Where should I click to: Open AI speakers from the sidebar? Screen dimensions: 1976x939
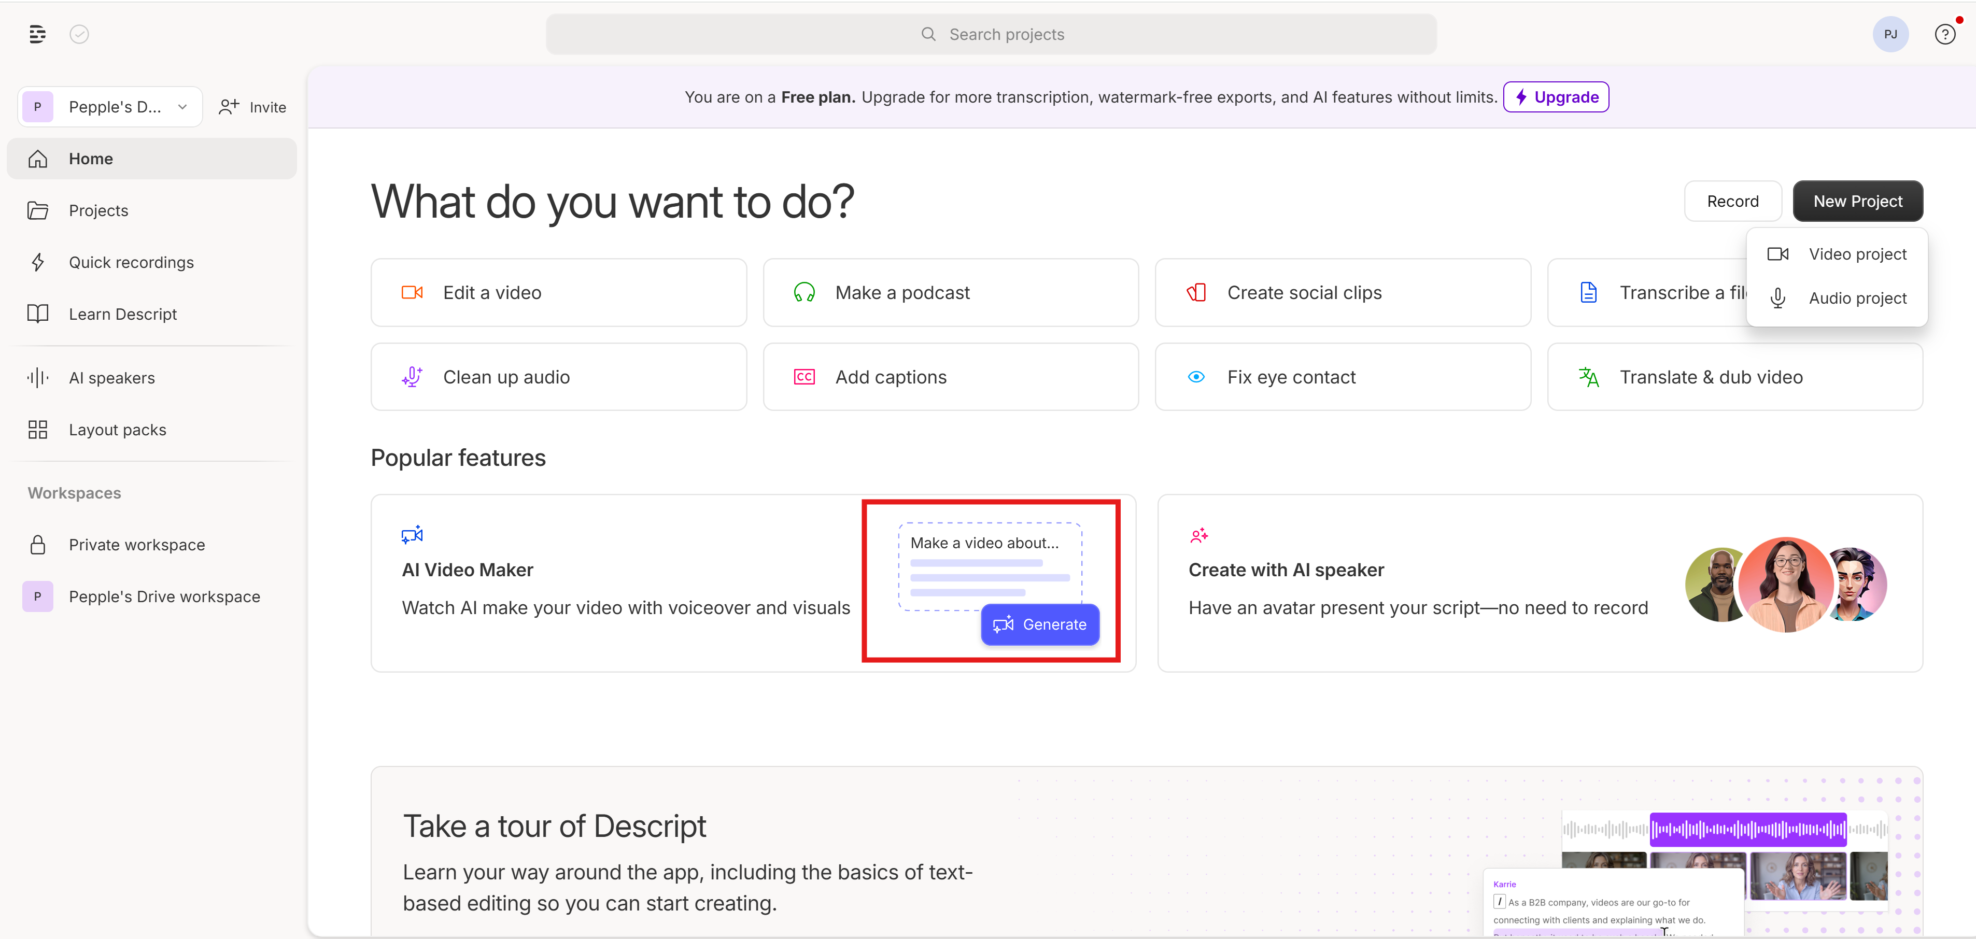pos(112,377)
